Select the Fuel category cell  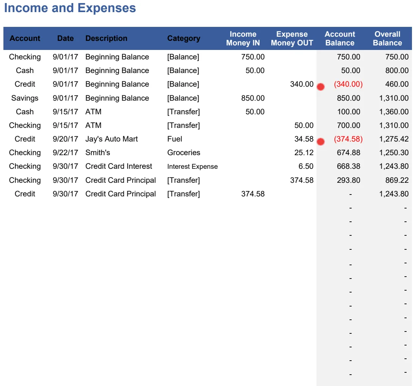point(175,139)
